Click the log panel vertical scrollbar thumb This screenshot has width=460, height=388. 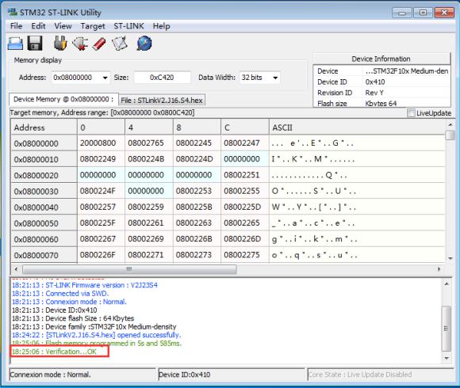pyautogui.click(x=447, y=329)
